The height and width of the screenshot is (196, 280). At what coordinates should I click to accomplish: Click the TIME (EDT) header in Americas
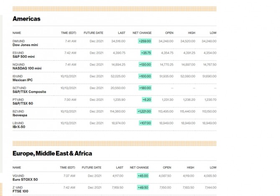68,33
